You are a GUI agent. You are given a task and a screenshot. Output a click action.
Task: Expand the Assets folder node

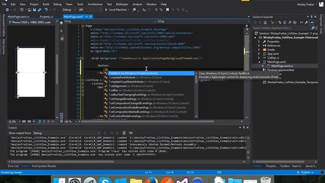point(259,50)
